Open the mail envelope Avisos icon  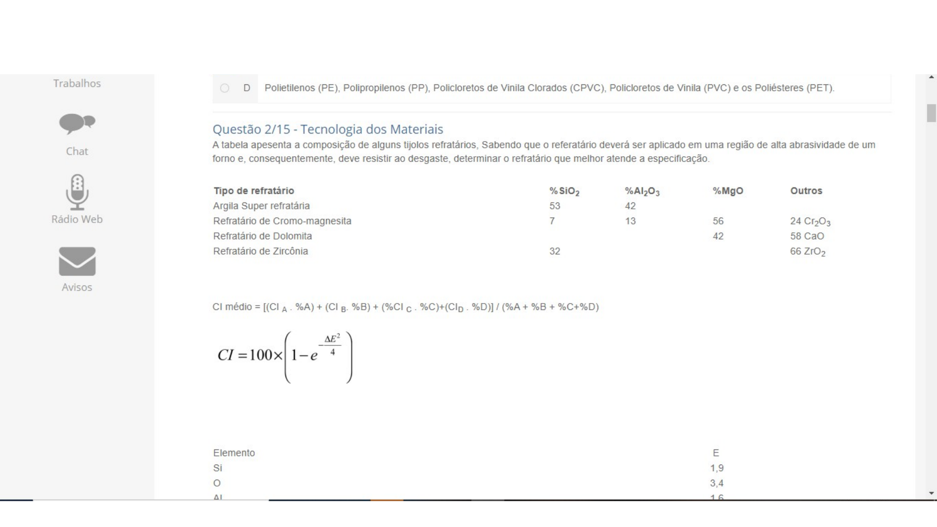pos(77,262)
